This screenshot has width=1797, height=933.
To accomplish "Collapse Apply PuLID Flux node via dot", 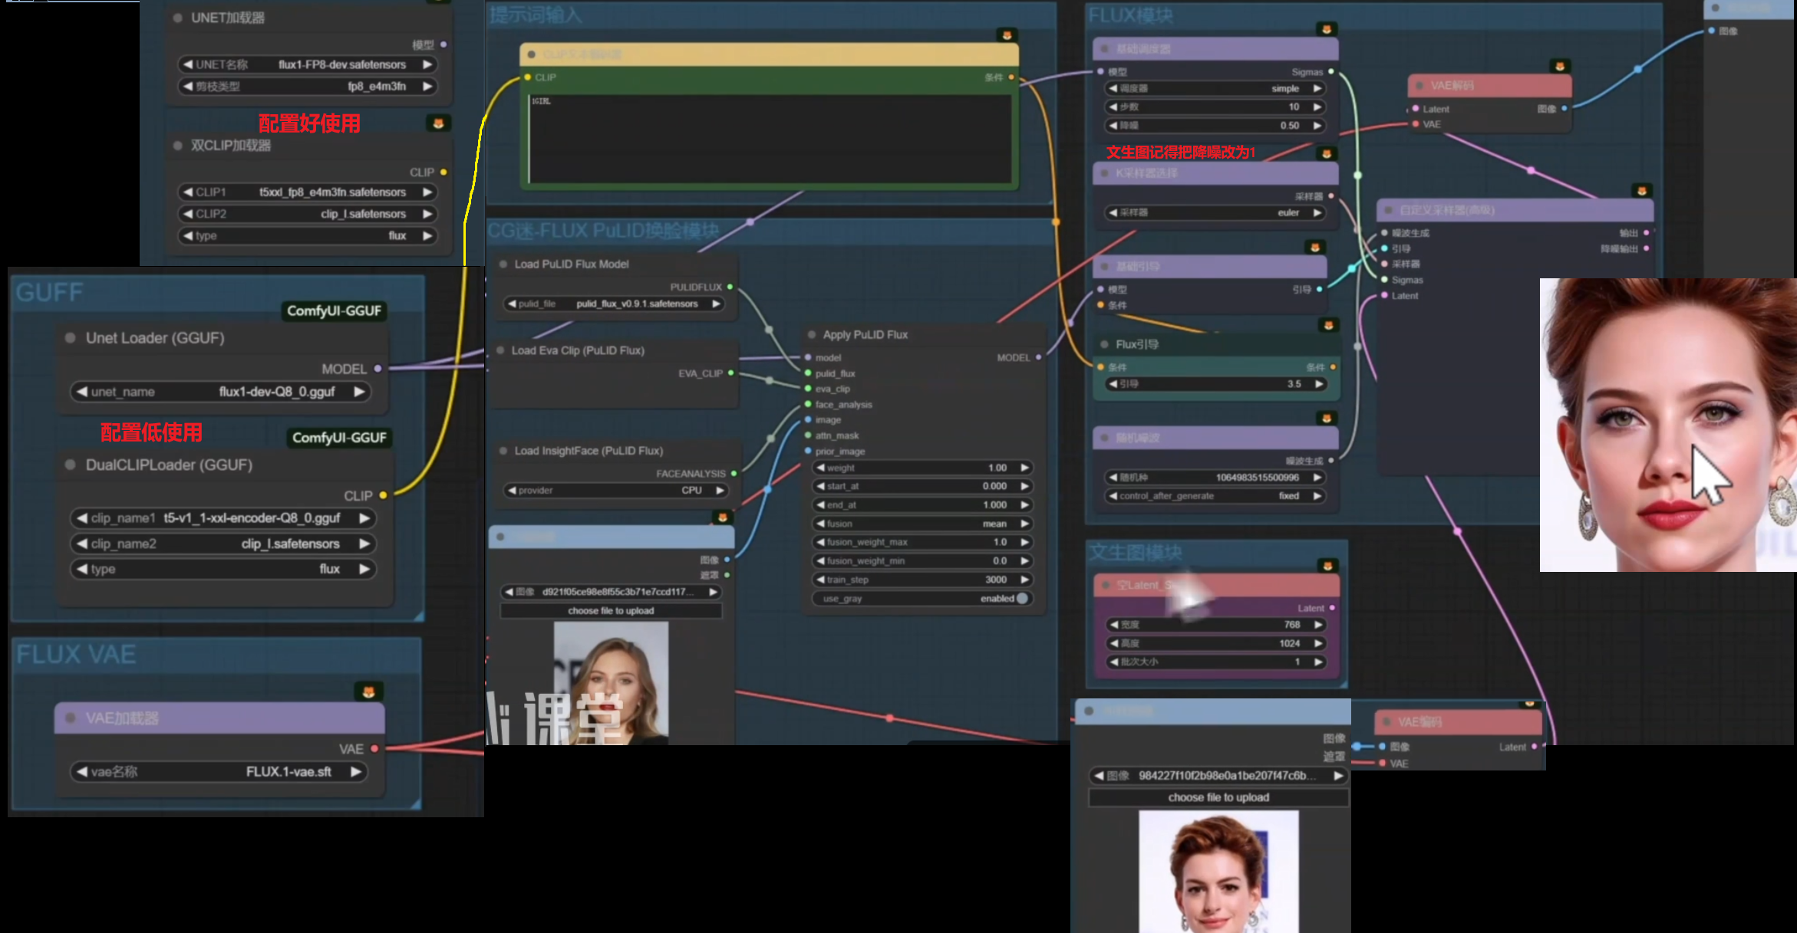I will 812,335.
